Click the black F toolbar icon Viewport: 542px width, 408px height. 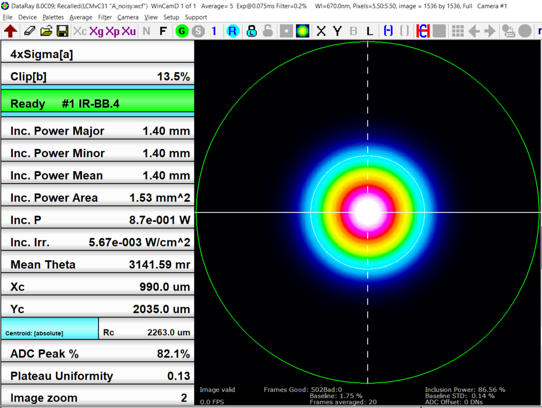tap(163, 31)
